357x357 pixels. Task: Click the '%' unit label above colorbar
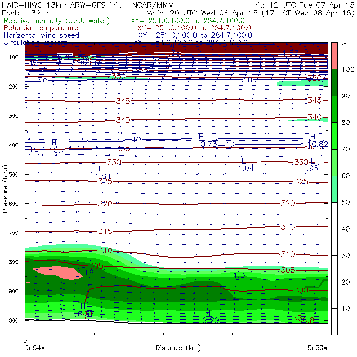click(x=344, y=43)
